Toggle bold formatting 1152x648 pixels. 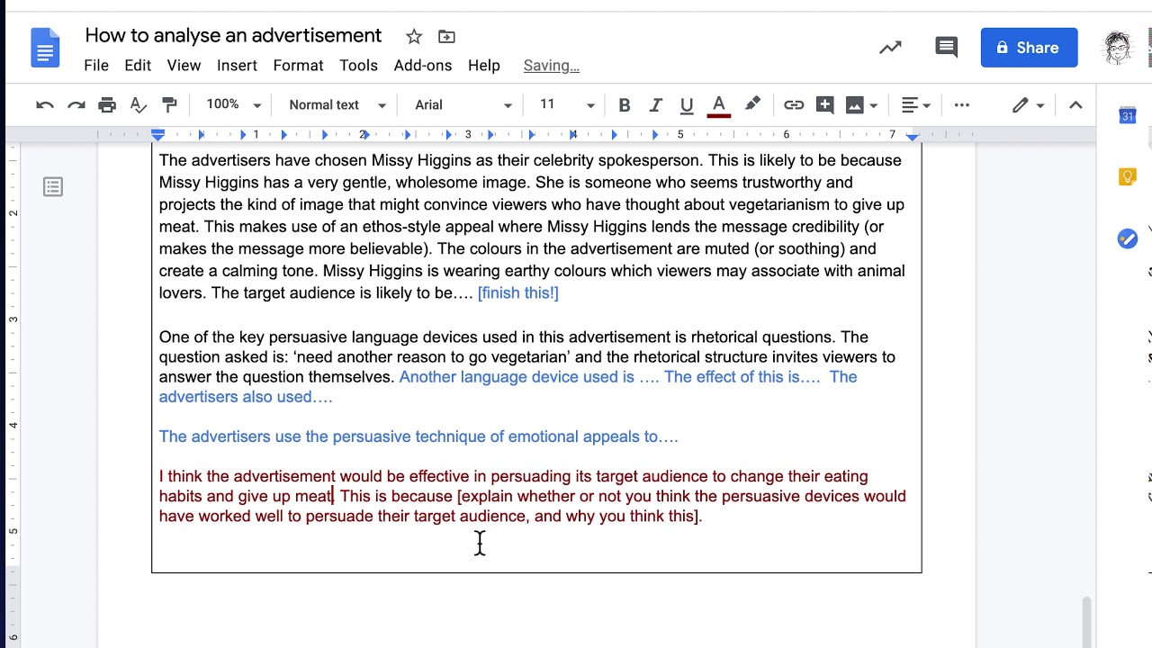coord(625,105)
